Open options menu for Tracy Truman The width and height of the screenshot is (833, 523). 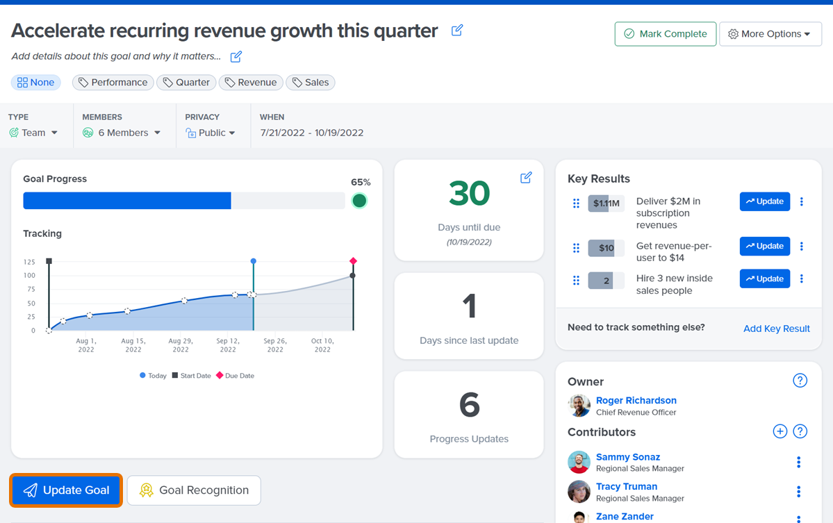(798, 492)
